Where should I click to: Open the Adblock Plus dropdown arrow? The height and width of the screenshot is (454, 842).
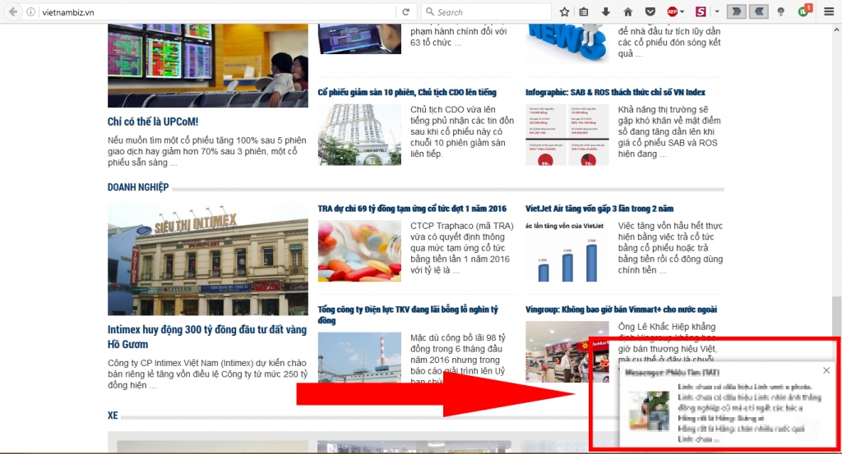(682, 11)
